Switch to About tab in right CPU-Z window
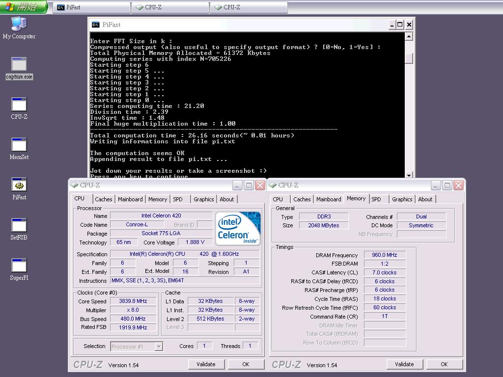Image resolution: width=503 pixels, height=377 pixels. [425, 199]
